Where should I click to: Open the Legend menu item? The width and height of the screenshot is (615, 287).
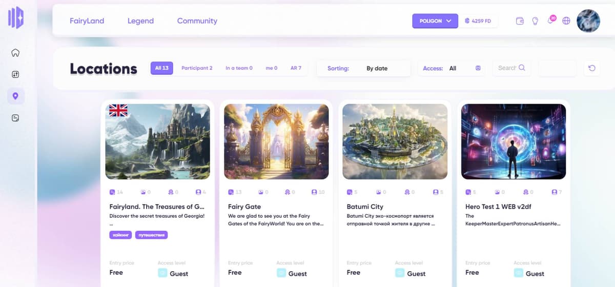point(140,21)
